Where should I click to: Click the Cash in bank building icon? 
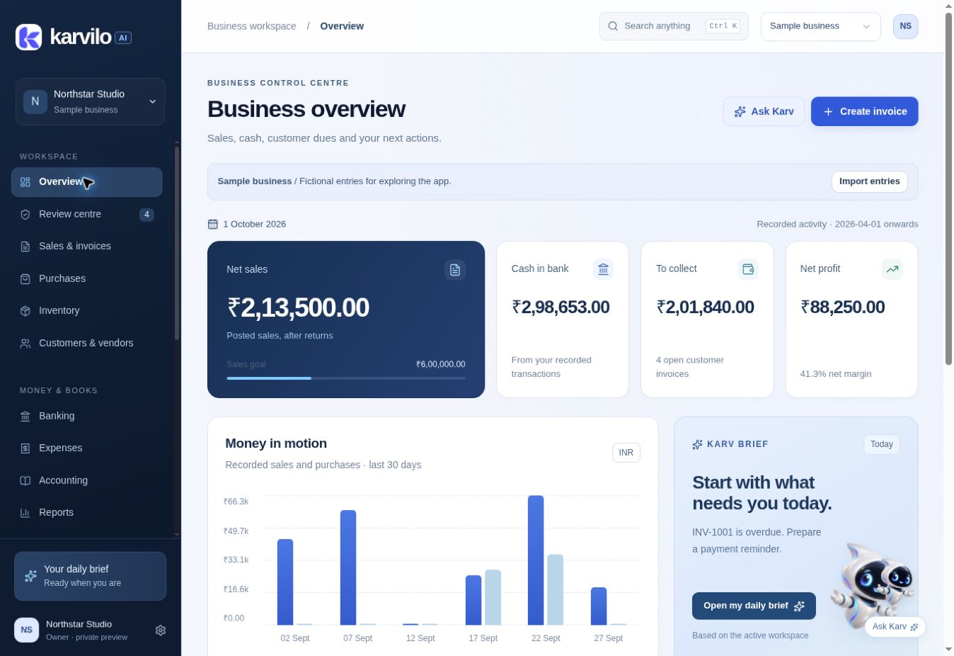point(603,269)
